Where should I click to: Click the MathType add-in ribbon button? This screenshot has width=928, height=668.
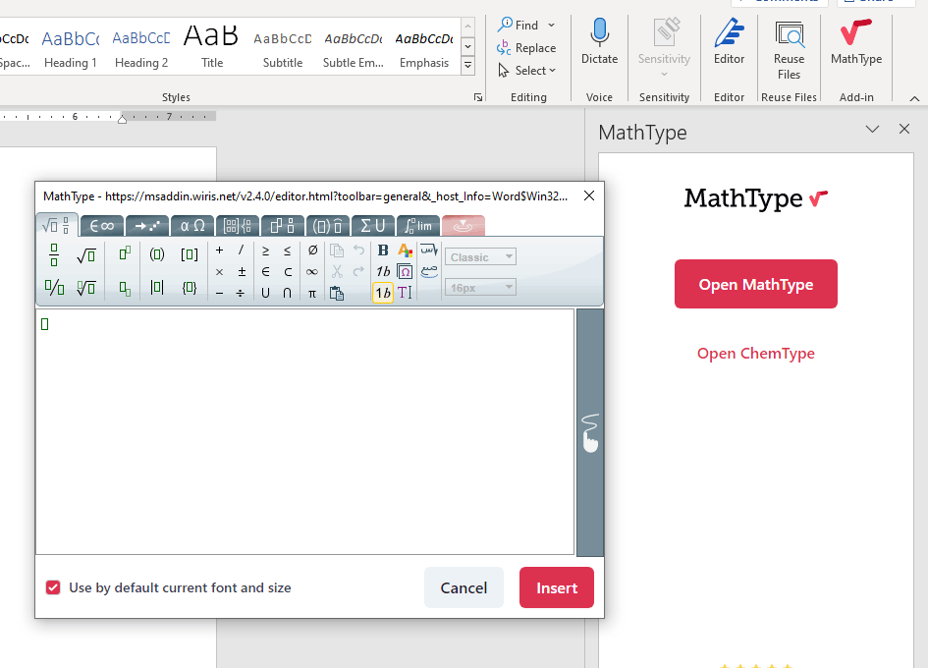click(856, 41)
